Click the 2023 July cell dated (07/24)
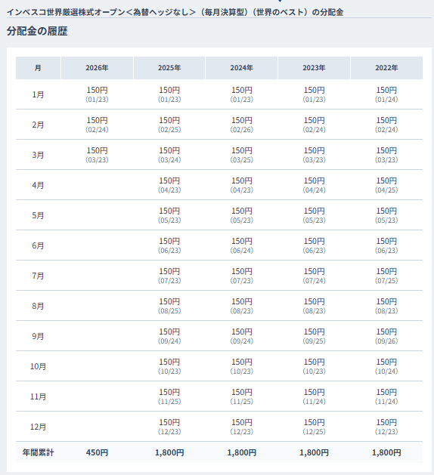The width and height of the screenshot is (434, 475). 314,276
